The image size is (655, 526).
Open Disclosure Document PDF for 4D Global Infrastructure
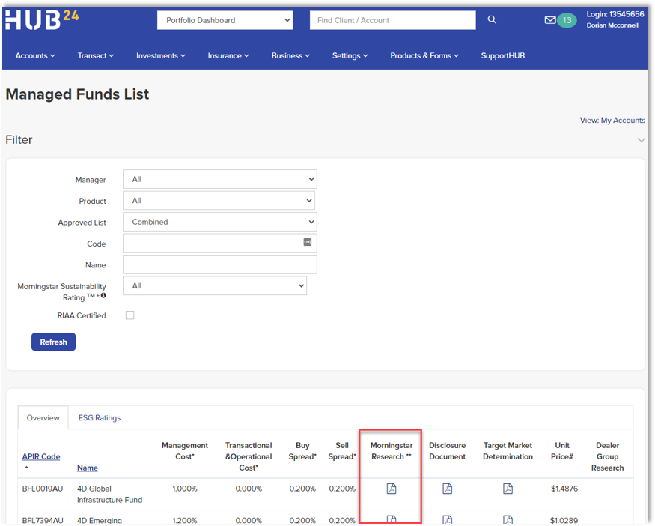pyautogui.click(x=447, y=489)
